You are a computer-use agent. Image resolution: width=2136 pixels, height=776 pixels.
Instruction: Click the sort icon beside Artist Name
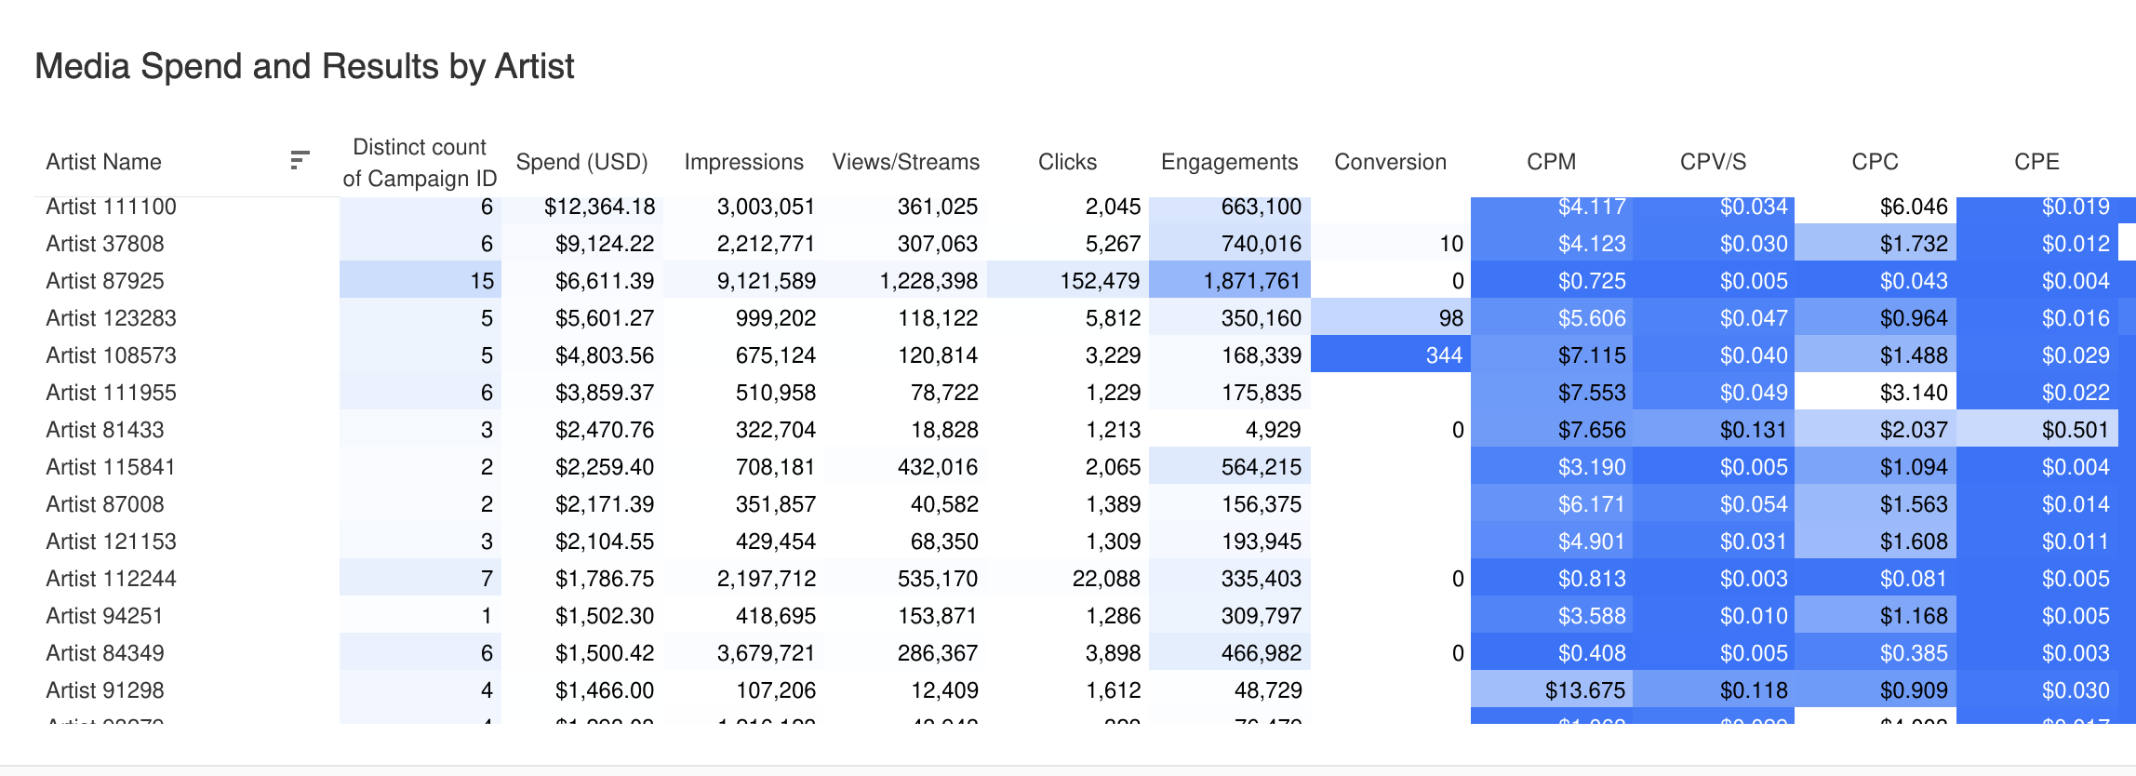click(300, 160)
